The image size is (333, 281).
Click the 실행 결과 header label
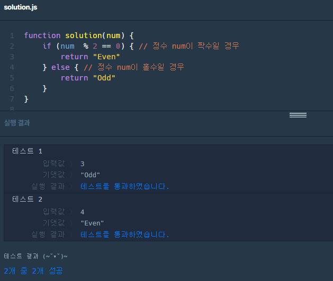17,123
